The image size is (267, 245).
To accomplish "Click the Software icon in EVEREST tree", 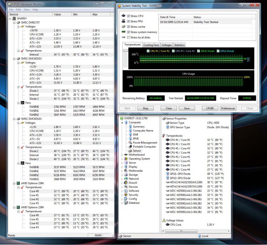I will pyautogui.click(x=126, y=191).
